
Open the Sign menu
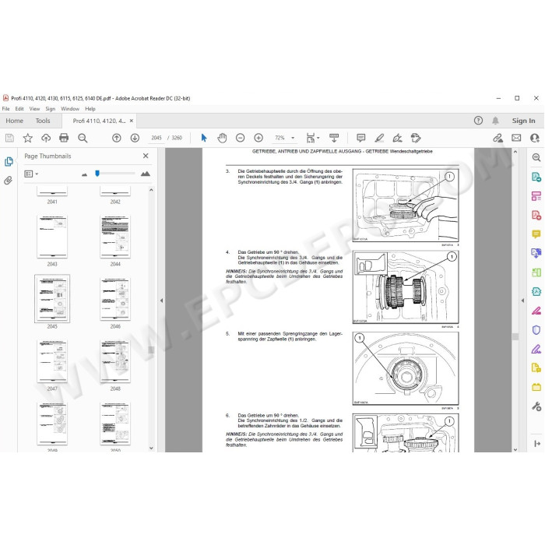pyautogui.click(x=51, y=109)
